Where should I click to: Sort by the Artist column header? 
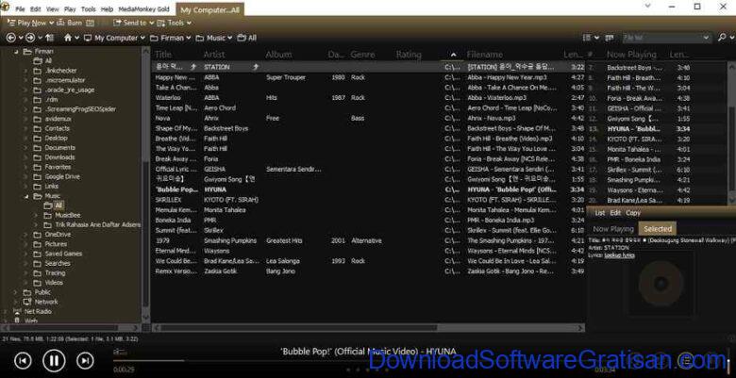click(x=214, y=55)
